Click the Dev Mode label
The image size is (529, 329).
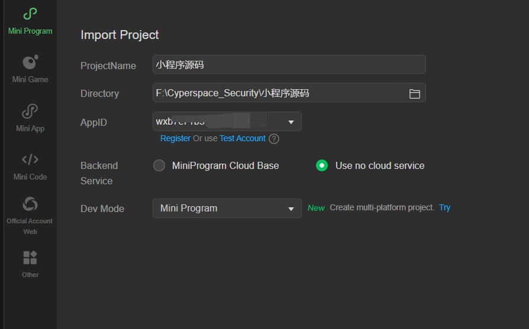102,209
